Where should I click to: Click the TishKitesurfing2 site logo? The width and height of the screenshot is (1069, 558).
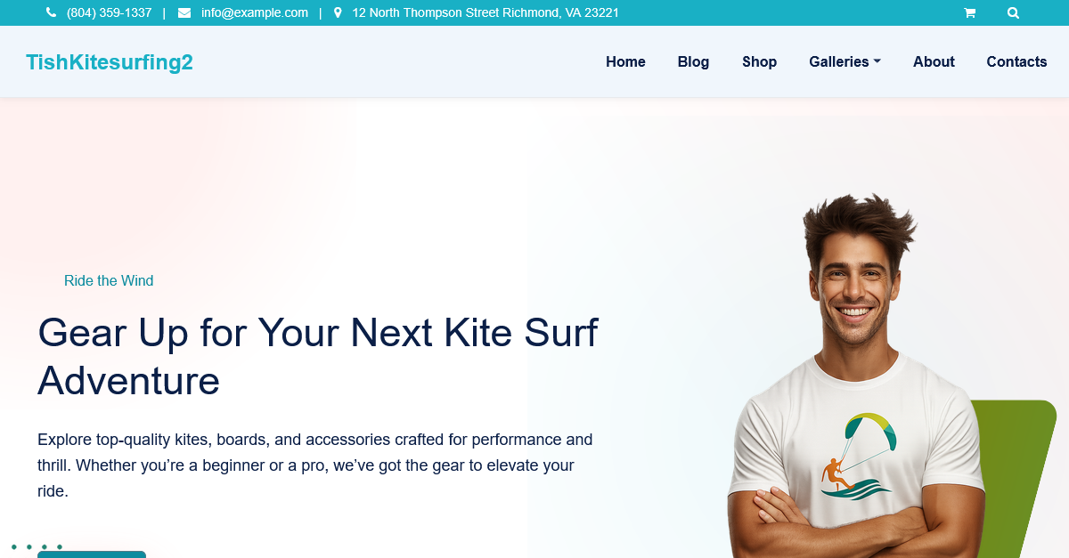pyautogui.click(x=110, y=62)
